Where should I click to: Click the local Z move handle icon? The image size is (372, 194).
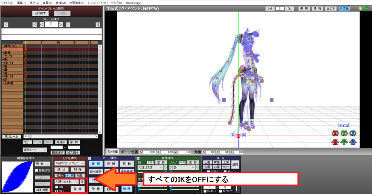[353, 143]
